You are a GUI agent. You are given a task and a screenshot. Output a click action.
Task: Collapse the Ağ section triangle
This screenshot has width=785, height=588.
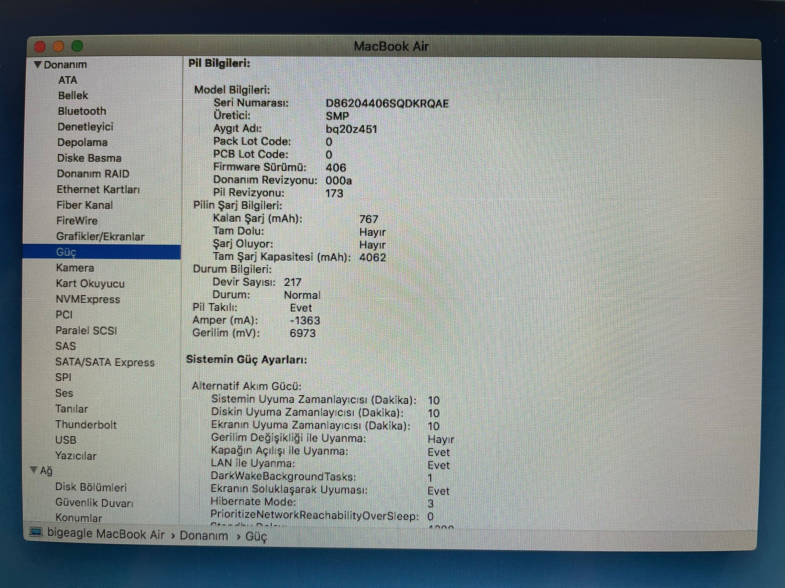tap(34, 470)
